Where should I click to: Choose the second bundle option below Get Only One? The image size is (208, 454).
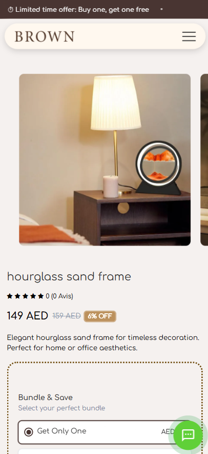(x=105, y=451)
